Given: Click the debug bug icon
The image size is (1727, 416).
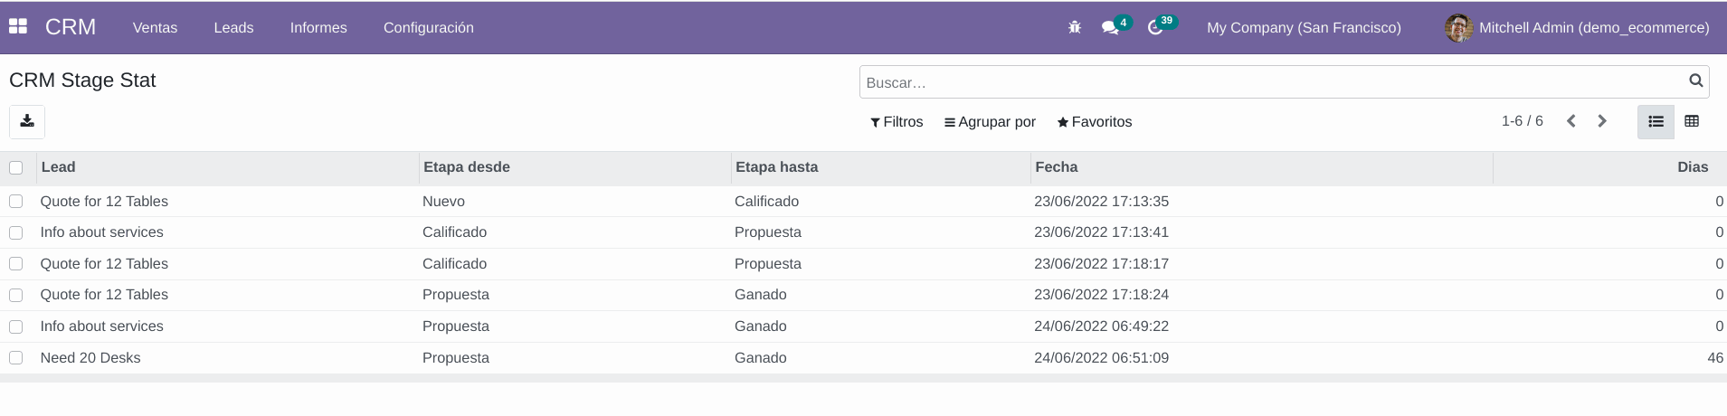Looking at the screenshot, I should 1075,28.
